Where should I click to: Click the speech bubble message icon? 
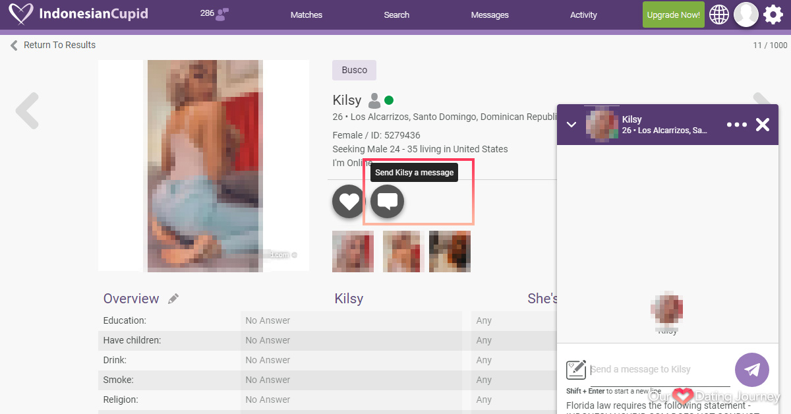tap(387, 201)
